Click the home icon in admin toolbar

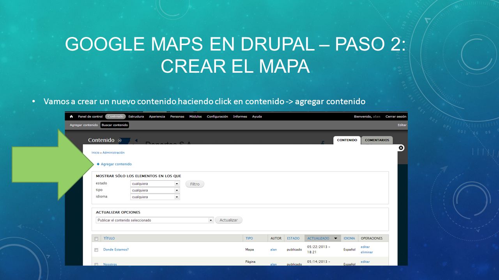[71, 117]
